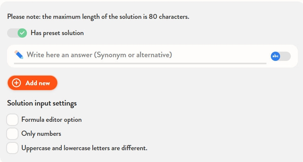
Task: Click the plus circle icon on Add new
Action: (16, 83)
